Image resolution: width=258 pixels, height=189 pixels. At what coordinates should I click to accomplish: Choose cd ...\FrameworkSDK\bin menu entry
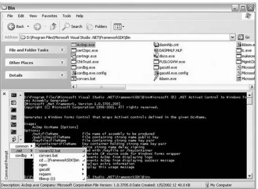point(60,160)
